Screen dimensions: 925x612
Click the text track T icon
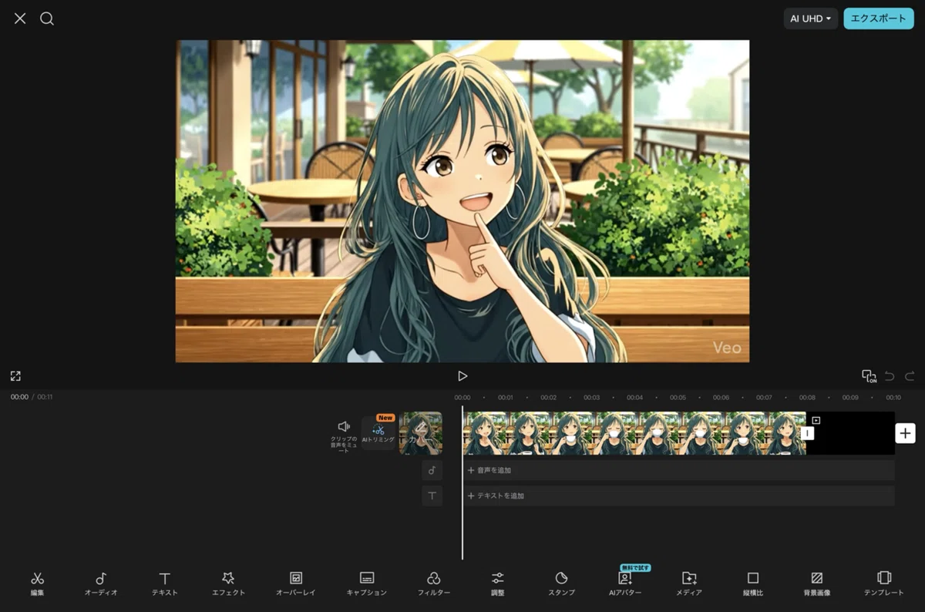pos(432,496)
